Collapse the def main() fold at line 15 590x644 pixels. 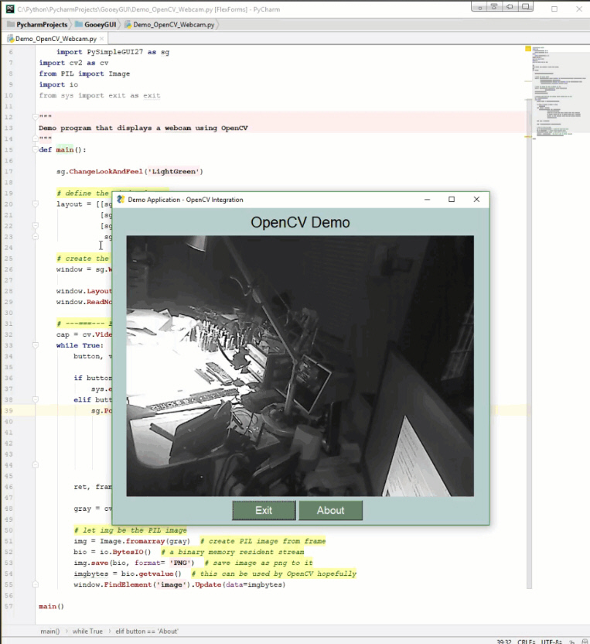click(x=36, y=149)
